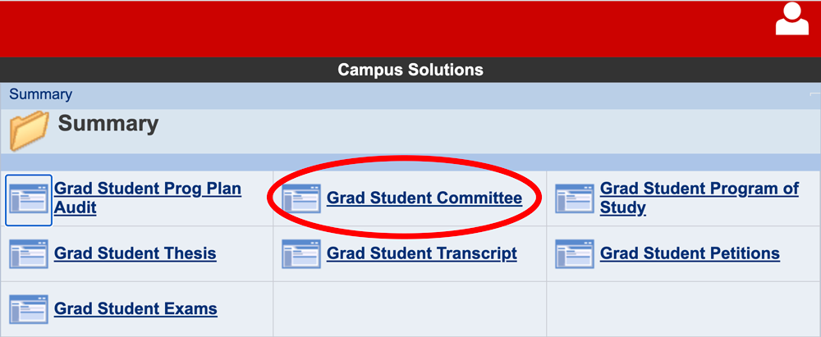View the Grad Student Transcript link
821x337 pixels.
pos(422,254)
